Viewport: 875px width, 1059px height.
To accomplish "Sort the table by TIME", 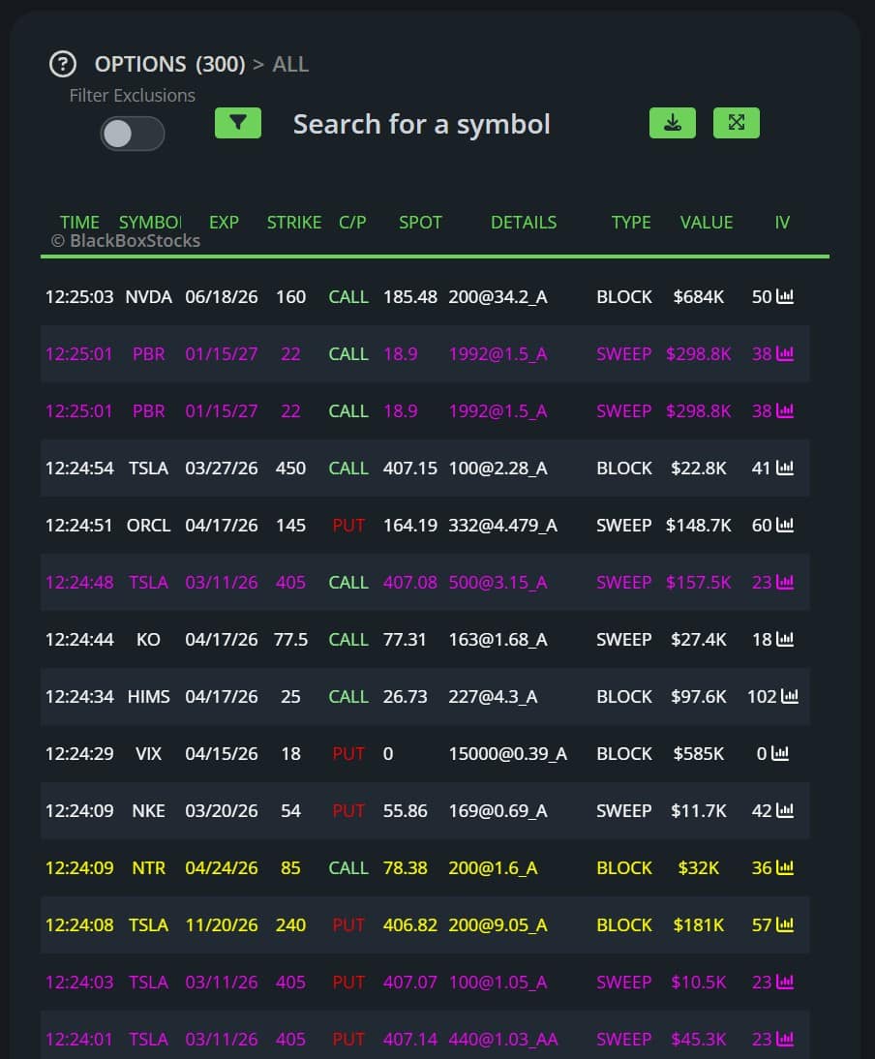I will click(x=78, y=222).
